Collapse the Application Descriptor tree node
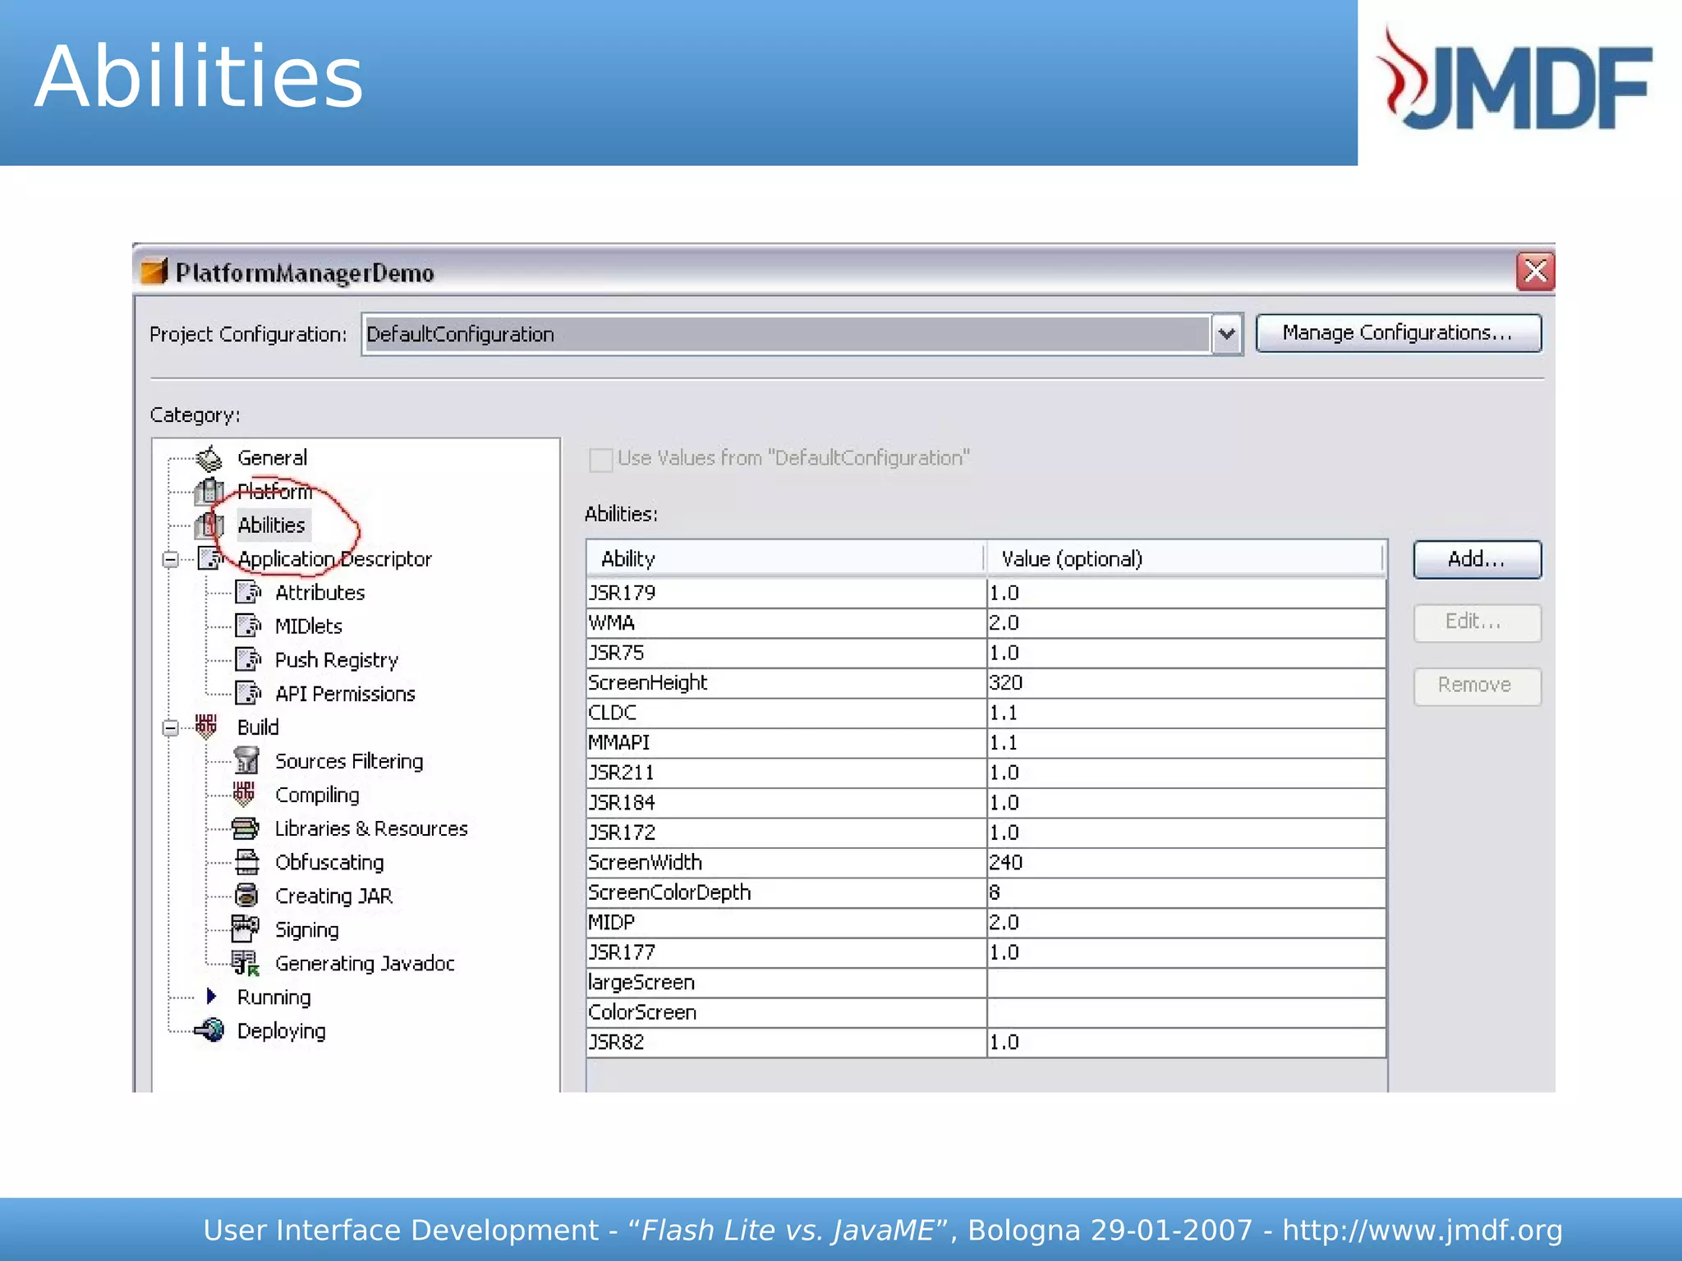 click(x=171, y=560)
